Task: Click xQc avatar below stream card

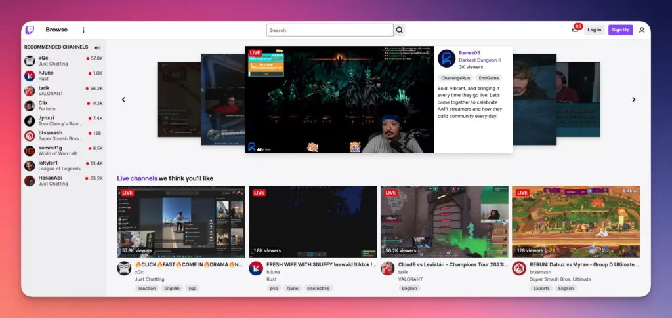Action: (124, 268)
